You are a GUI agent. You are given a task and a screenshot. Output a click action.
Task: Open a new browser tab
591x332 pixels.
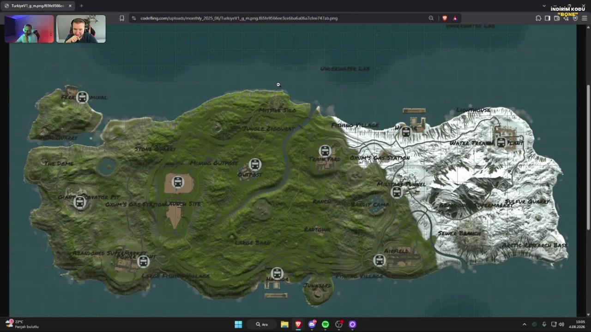[x=81, y=6]
